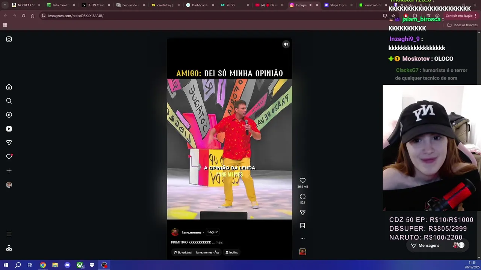The width and height of the screenshot is (481, 270).
Task: Click the browser forward arrow
Action: pos(14,16)
